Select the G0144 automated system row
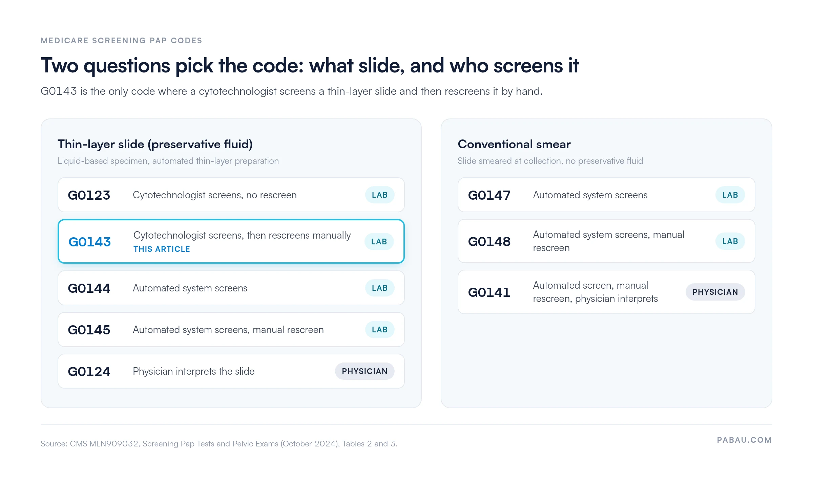The image size is (813, 484). [x=231, y=288]
